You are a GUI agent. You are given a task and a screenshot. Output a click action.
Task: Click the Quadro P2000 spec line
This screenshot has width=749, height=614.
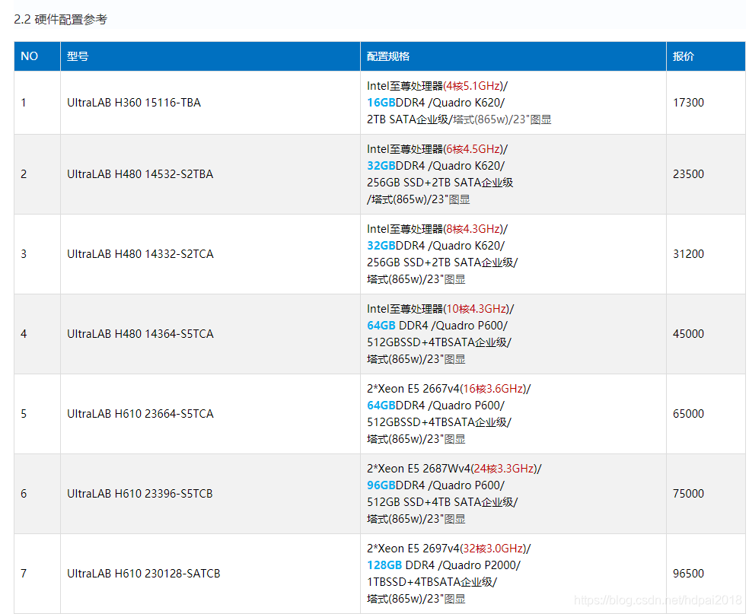point(444,565)
